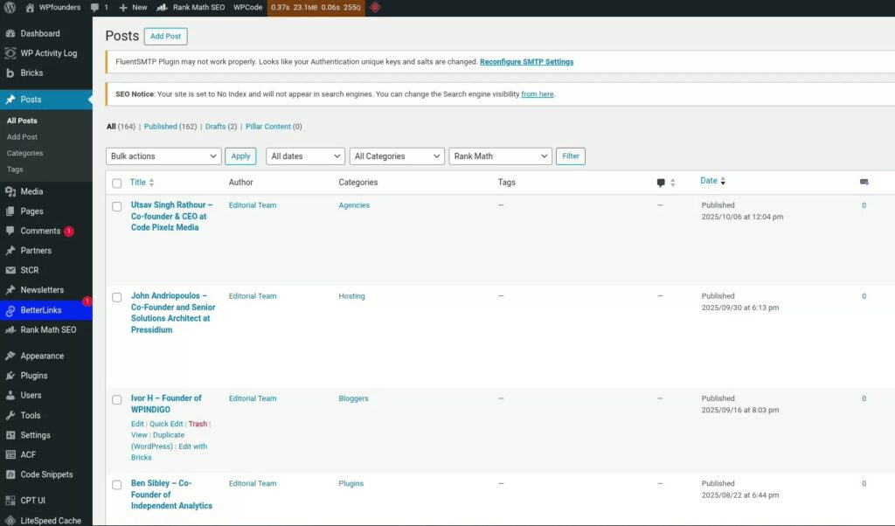Open Media from the sidebar
Viewport: 895px width, 526px height.
31,191
